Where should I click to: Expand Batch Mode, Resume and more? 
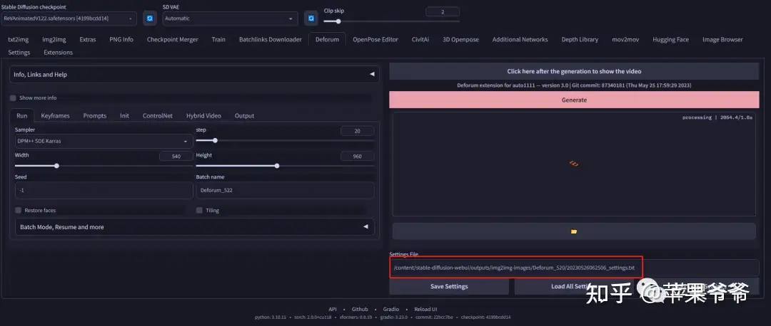194,227
